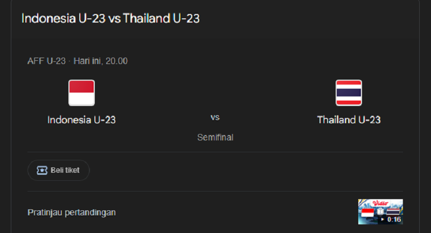Click the small Thailand flag inside the video thumbnail
This screenshot has height=233, width=431.
pyautogui.click(x=393, y=211)
